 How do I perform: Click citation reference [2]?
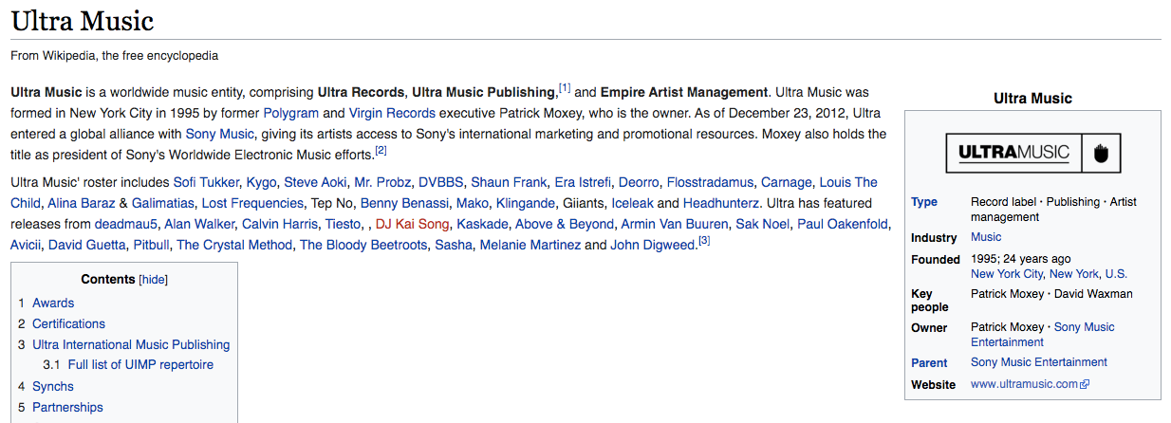point(381,150)
